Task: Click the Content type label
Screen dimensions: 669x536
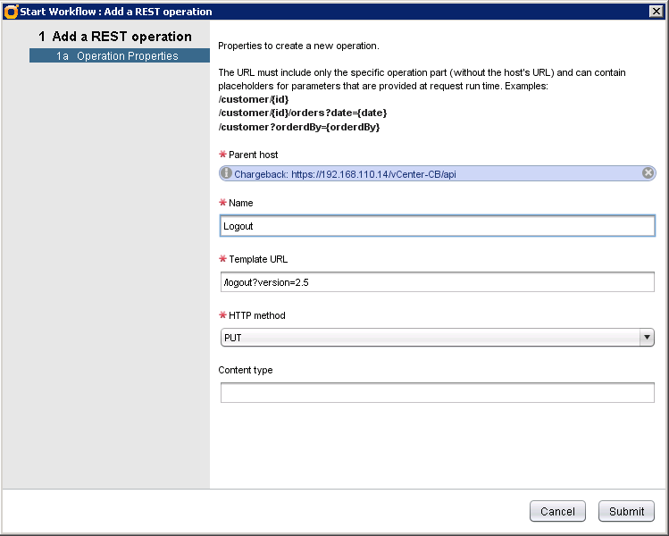Action: [x=246, y=370]
